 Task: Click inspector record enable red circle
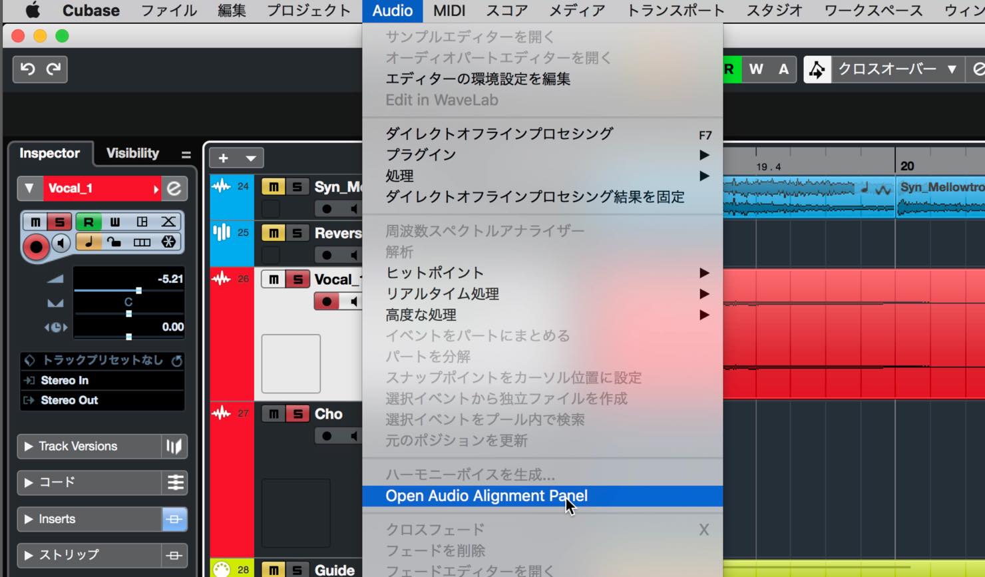pyautogui.click(x=36, y=247)
